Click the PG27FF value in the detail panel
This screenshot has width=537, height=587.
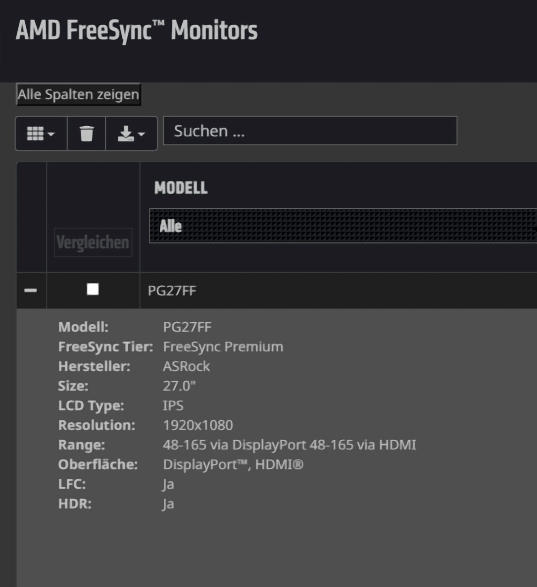pyautogui.click(x=187, y=327)
